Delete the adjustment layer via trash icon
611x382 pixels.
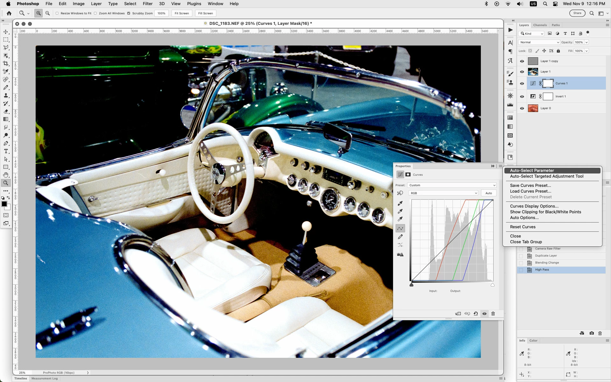click(x=493, y=314)
